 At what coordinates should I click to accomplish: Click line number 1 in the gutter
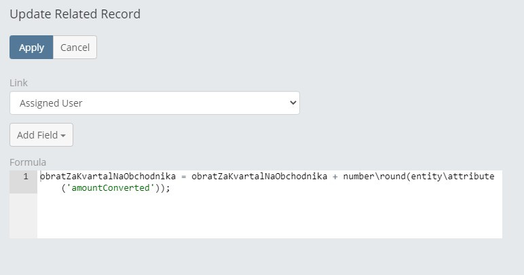coord(25,177)
